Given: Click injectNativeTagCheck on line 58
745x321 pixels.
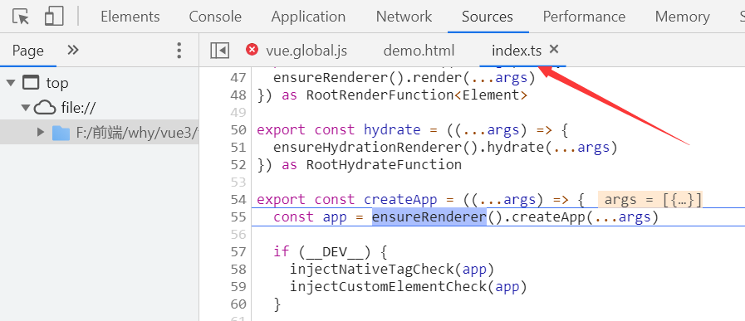Looking at the screenshot, I should [372, 270].
